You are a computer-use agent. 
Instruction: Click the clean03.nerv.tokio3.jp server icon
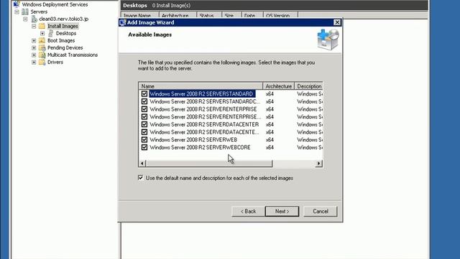coord(34,19)
